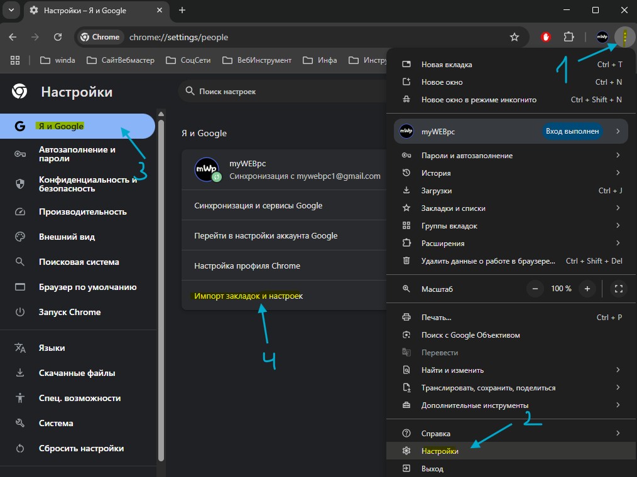Select Новое окно menu item

click(x=511, y=82)
